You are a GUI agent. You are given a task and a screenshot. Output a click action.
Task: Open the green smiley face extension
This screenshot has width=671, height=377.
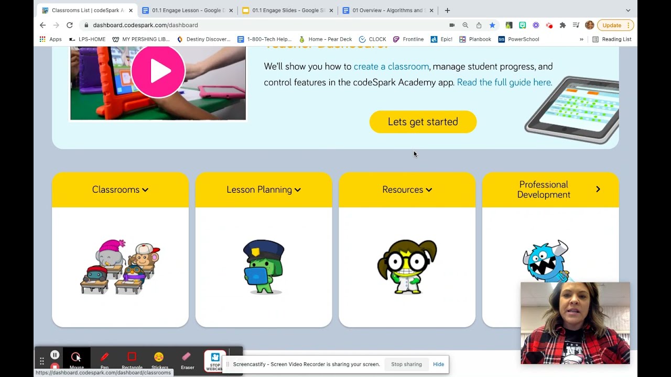(x=523, y=25)
